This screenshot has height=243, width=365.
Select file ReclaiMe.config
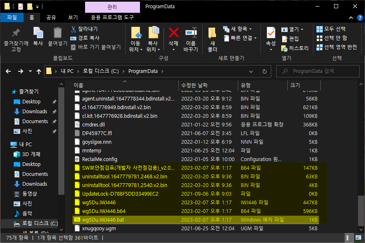click(x=196, y=159)
